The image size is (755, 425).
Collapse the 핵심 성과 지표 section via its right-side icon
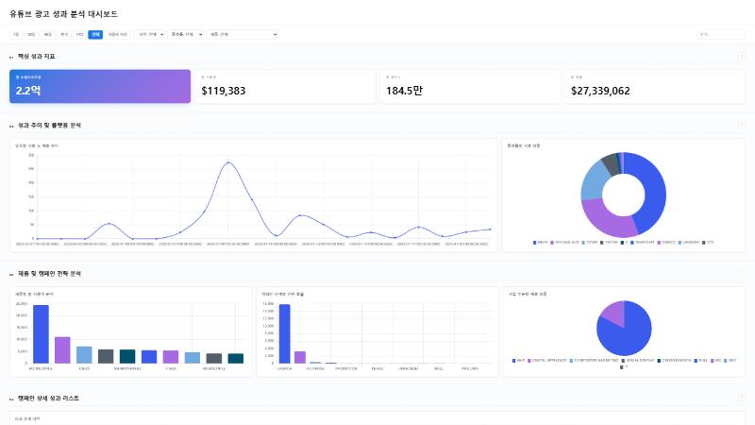[742, 57]
